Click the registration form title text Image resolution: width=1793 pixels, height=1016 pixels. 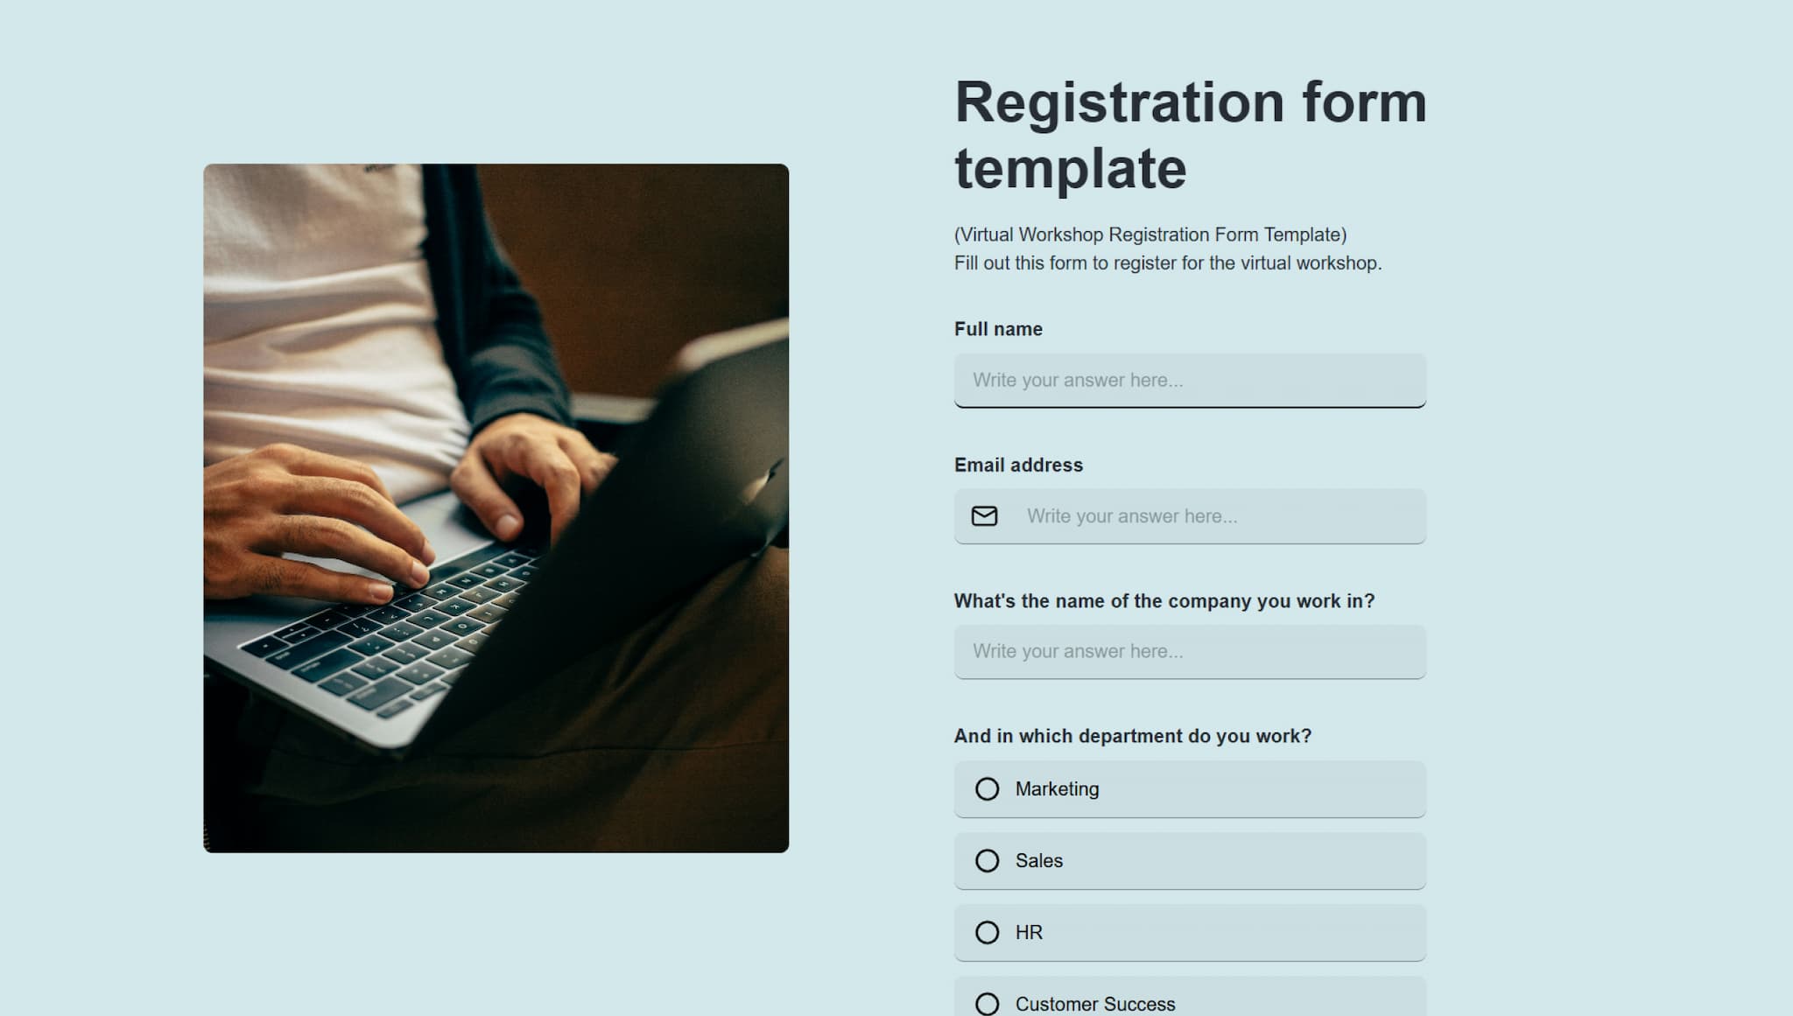tap(1191, 133)
